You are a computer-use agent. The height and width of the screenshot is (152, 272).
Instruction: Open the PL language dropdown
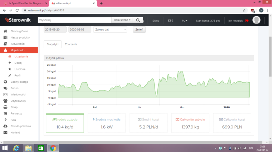pyautogui.click(x=184, y=21)
